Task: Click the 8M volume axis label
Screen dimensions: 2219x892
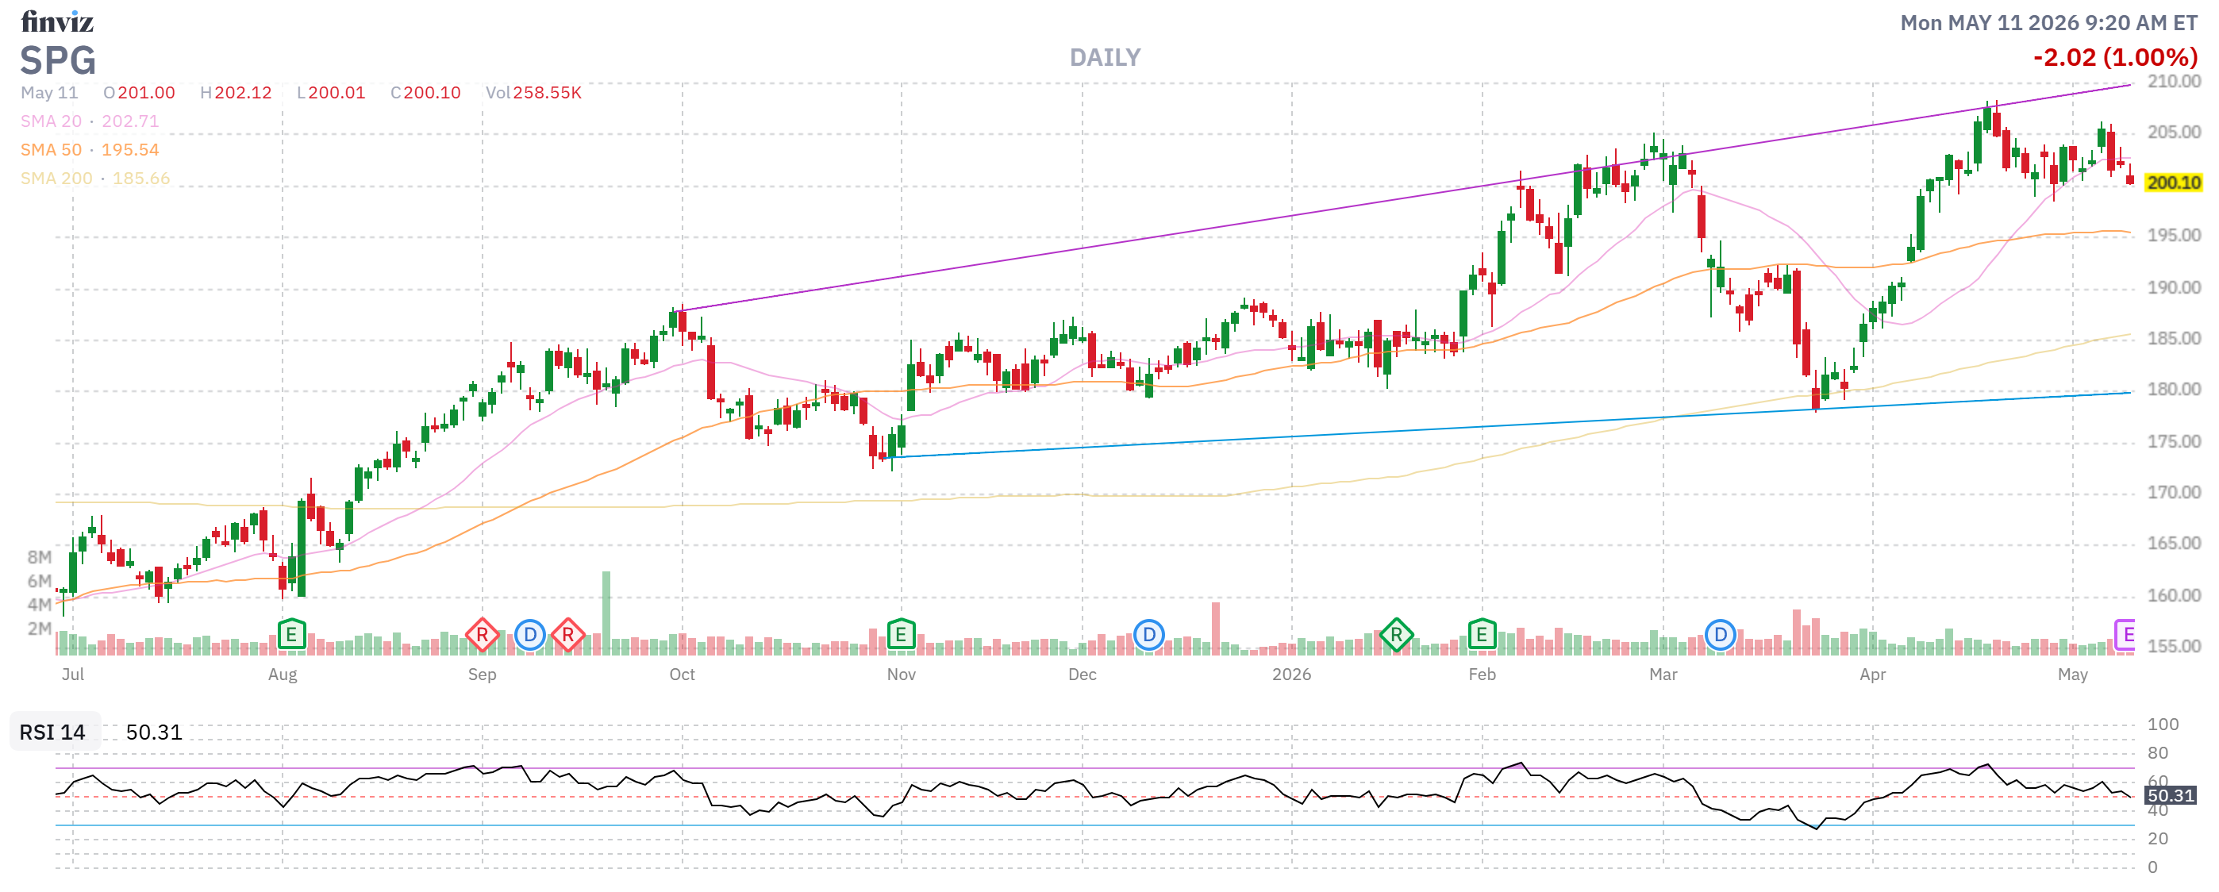Action: pyautogui.click(x=40, y=557)
